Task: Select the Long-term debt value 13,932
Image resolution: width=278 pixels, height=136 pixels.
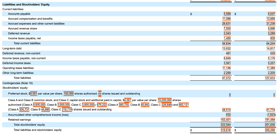Action: [x=226, y=48]
